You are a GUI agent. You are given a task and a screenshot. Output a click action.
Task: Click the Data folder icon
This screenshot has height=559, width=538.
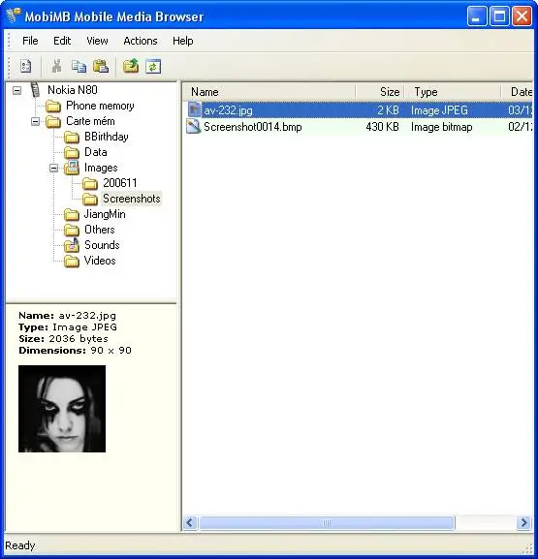pyautogui.click(x=72, y=152)
